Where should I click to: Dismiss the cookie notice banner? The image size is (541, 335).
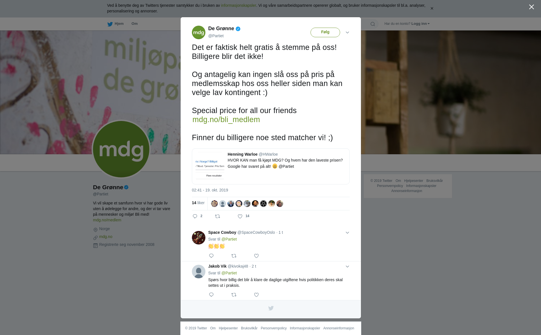tap(432, 8)
